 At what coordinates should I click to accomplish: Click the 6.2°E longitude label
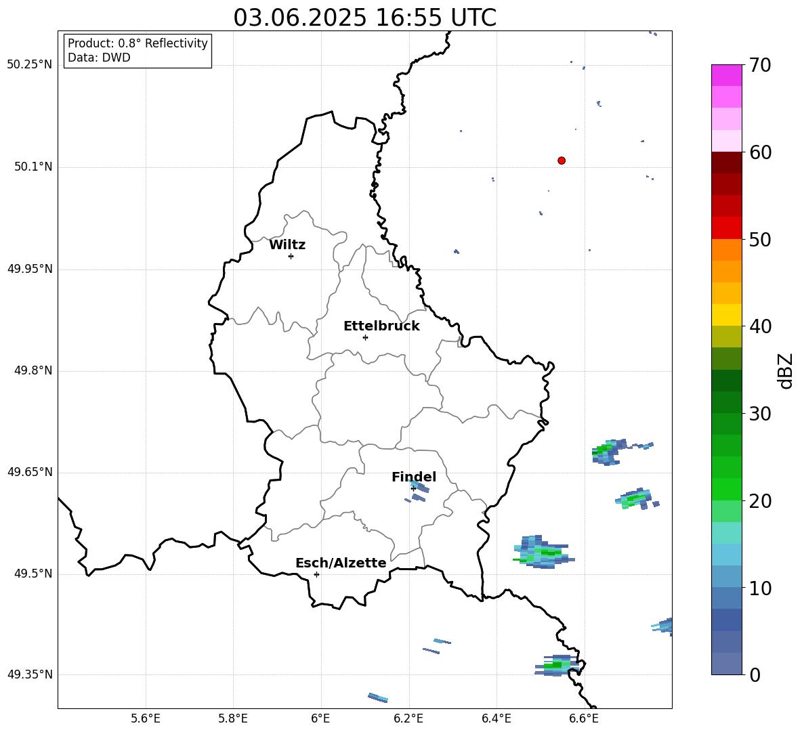pyautogui.click(x=408, y=718)
